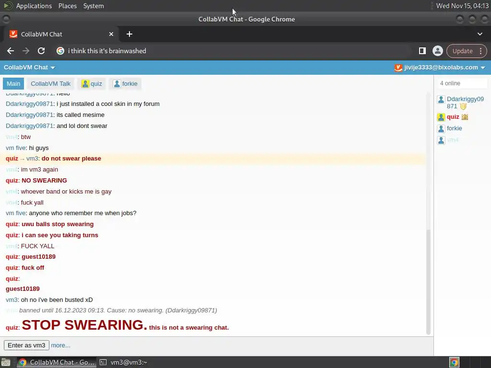Open Chrome three-dot menu

480,51
